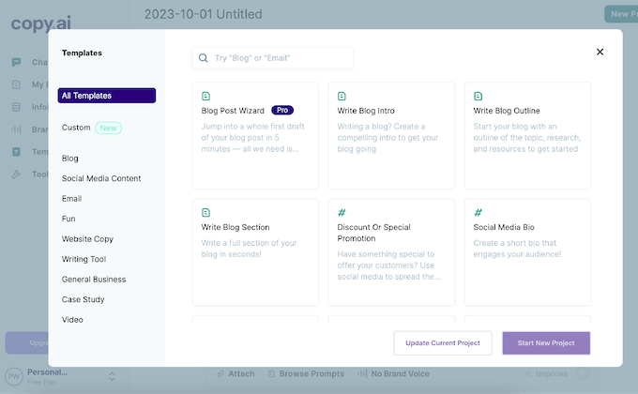
Task: Click the Infobase database icon in sidebar
Action: 16,107
